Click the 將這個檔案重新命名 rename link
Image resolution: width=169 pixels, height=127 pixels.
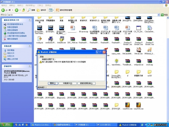[15, 24]
